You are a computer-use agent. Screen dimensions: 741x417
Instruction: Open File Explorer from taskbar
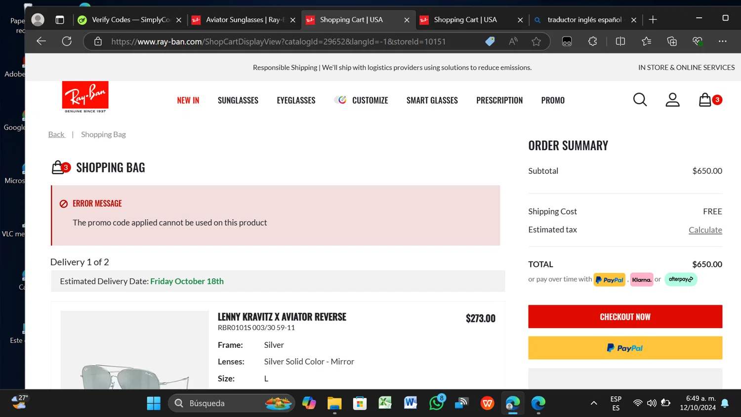334,403
